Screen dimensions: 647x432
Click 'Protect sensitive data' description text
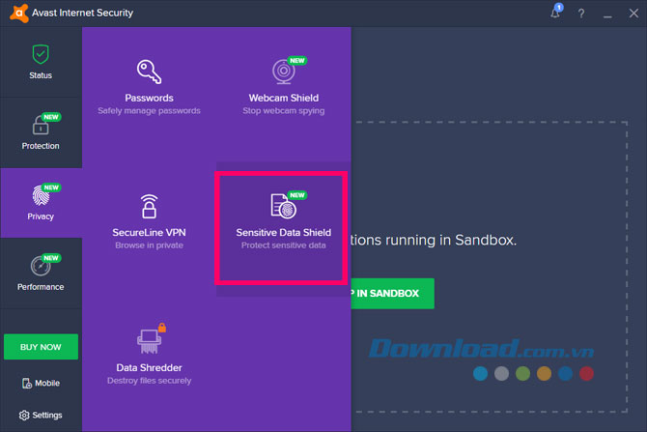[284, 245]
